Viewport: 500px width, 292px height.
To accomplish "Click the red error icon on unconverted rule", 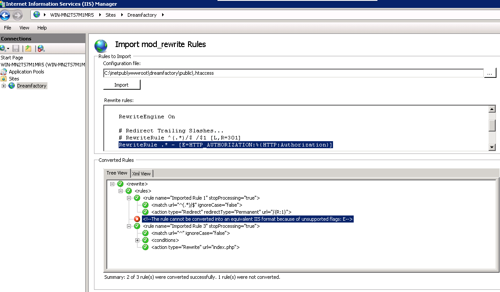I will point(137,219).
